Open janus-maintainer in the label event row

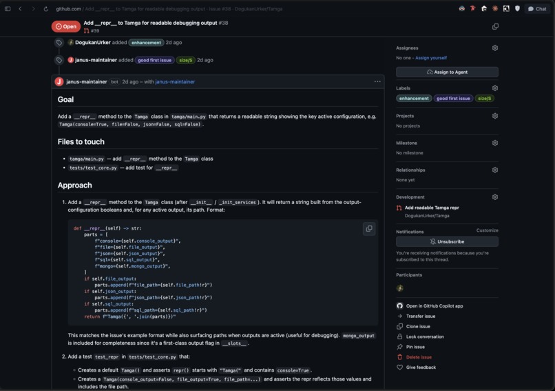96,60
